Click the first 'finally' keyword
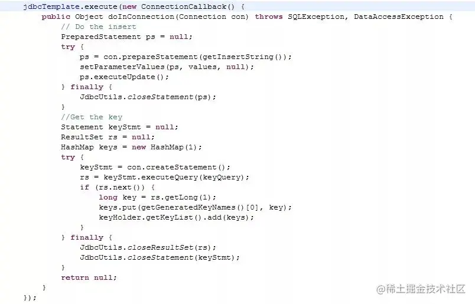The image size is (475, 304). point(87,87)
